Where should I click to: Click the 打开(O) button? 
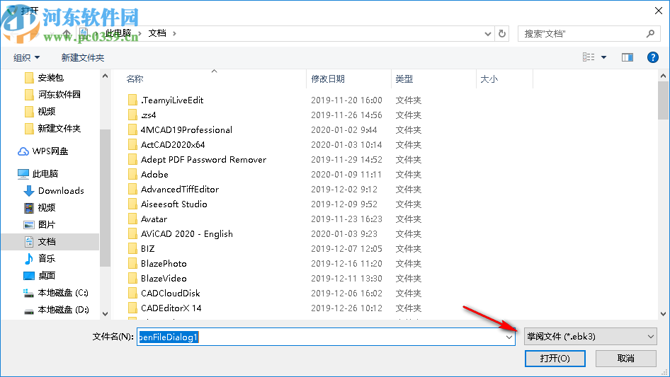click(x=555, y=358)
